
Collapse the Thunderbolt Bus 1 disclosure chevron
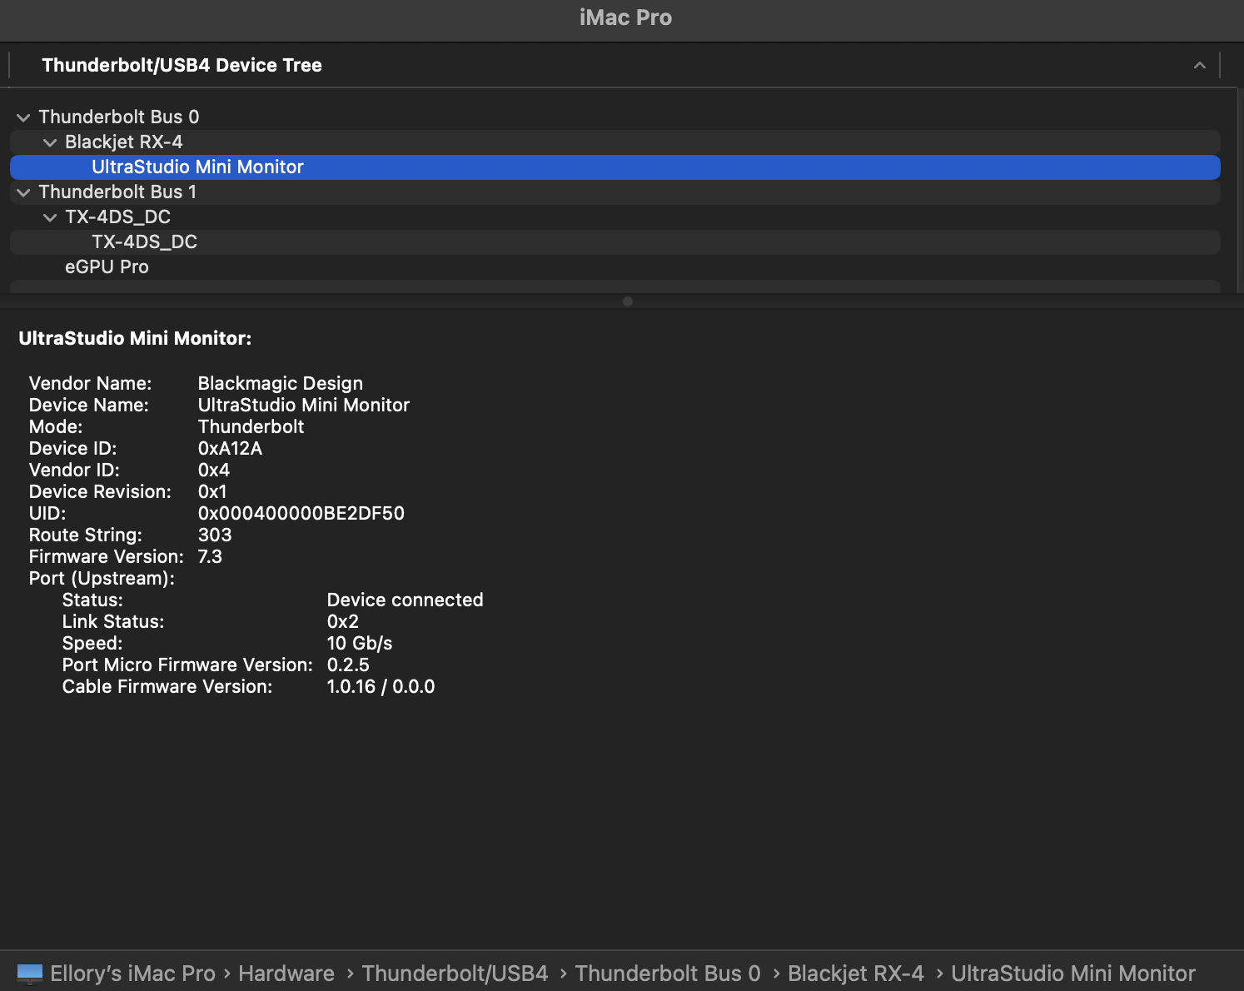click(23, 192)
